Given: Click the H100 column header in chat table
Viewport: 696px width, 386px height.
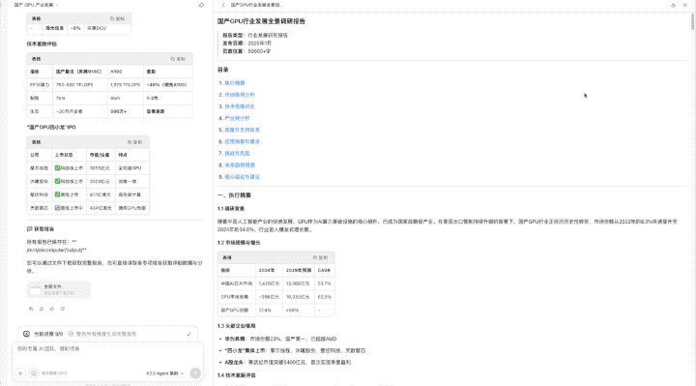Looking at the screenshot, I should click(x=125, y=71).
